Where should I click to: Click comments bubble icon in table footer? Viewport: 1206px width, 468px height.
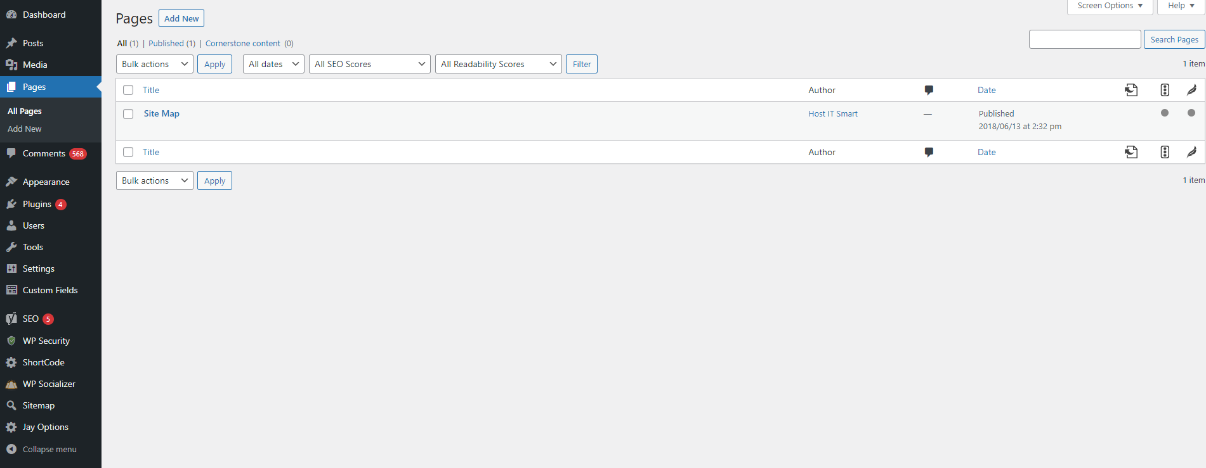pos(929,152)
